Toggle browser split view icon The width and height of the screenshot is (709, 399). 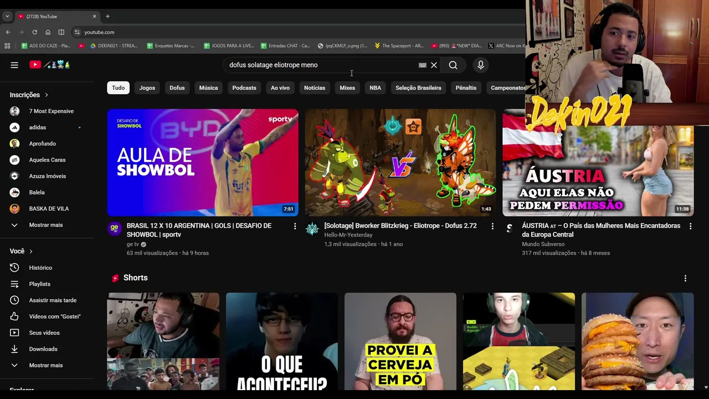pos(61,32)
